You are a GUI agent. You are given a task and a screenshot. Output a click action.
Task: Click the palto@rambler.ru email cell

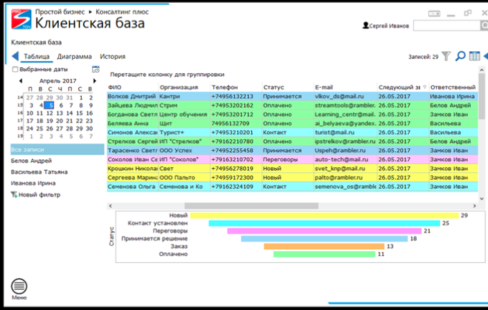tap(345, 177)
